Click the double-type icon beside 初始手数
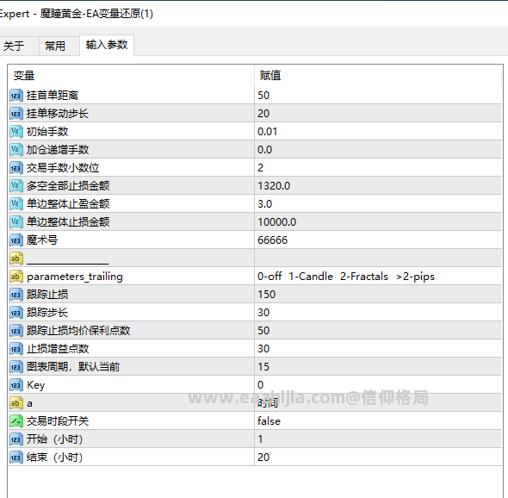 pyautogui.click(x=16, y=132)
